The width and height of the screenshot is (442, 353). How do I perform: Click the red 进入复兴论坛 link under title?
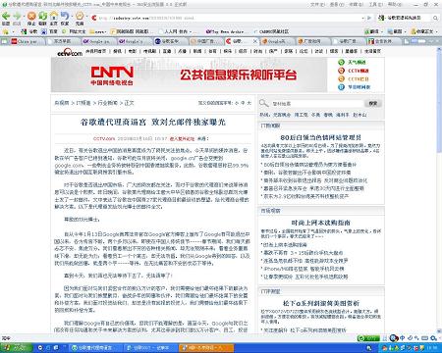pos(182,138)
